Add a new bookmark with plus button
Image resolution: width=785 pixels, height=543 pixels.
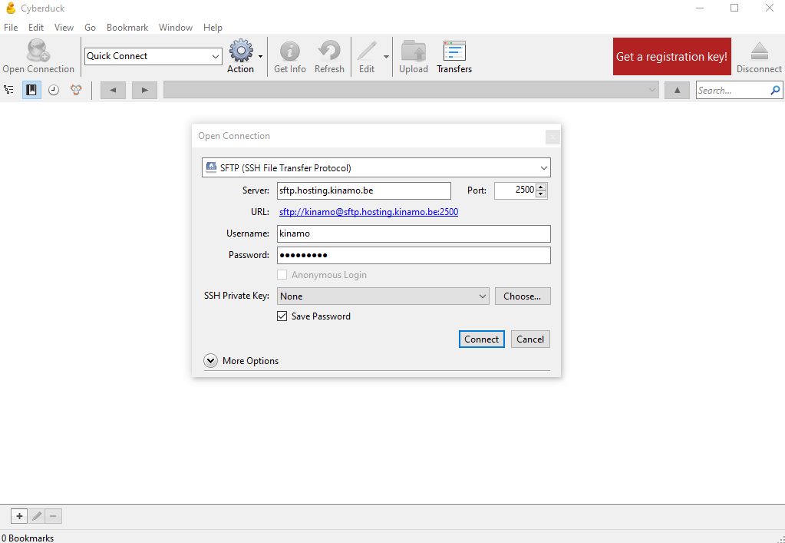pyautogui.click(x=20, y=516)
